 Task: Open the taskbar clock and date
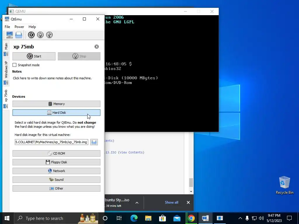point(274,218)
